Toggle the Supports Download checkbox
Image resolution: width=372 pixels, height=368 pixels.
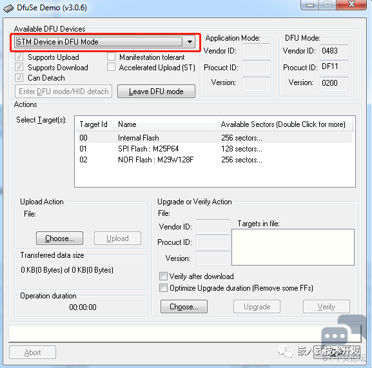[19, 67]
